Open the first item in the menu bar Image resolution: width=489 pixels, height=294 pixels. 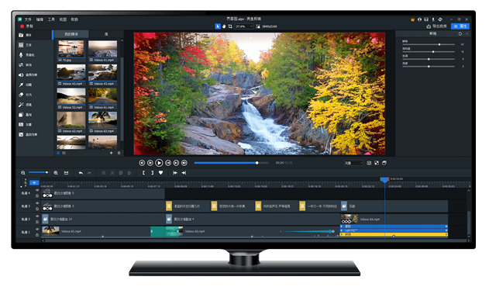pos(28,19)
